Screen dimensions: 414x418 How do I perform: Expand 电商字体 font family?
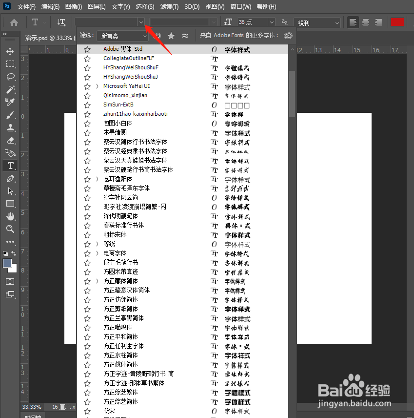point(97,253)
